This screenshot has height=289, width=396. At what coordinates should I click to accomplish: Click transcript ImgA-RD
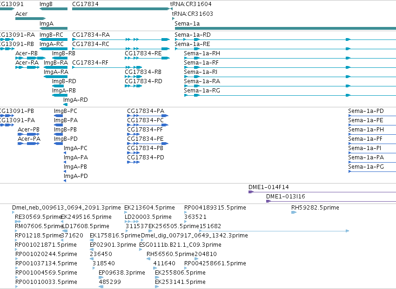pos(66,105)
